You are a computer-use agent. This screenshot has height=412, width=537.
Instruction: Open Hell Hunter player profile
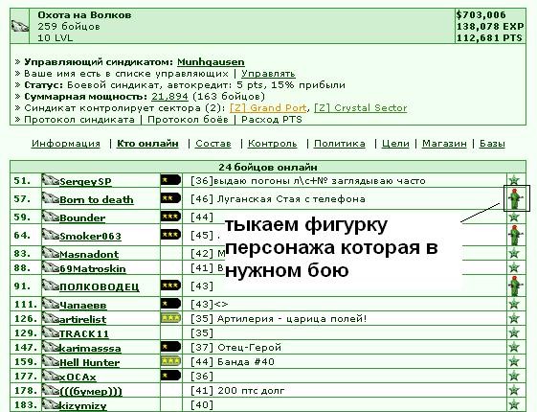(x=89, y=362)
